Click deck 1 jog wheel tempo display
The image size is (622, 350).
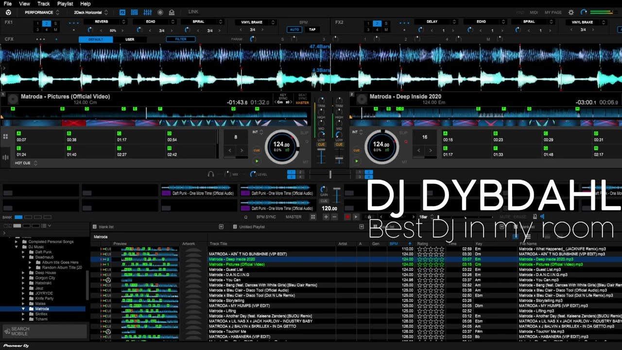[x=281, y=146]
